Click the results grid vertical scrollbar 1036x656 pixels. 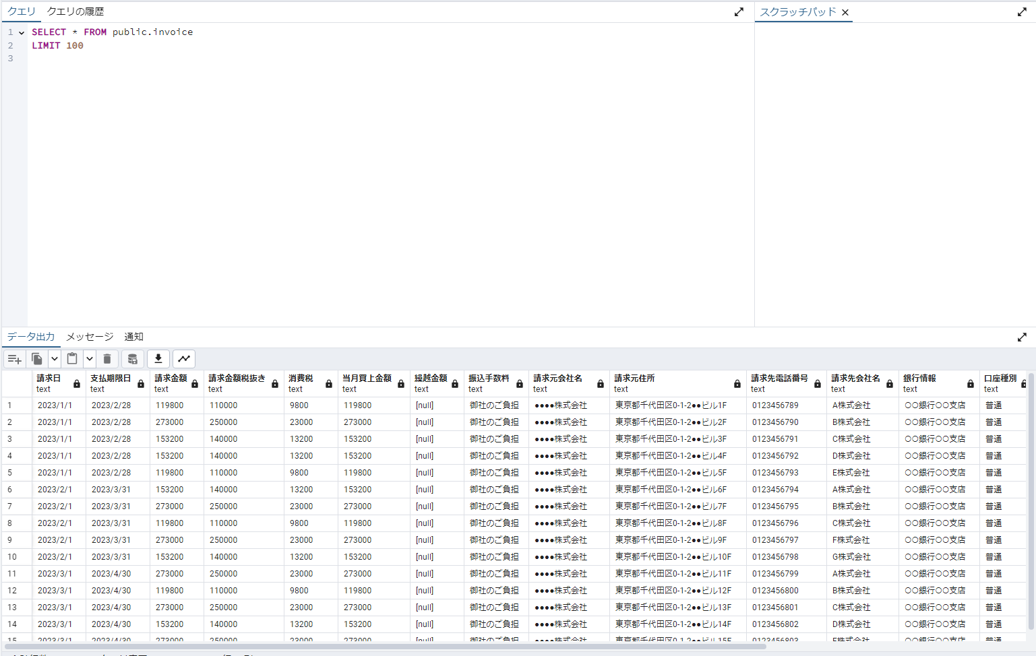[x=1031, y=505]
